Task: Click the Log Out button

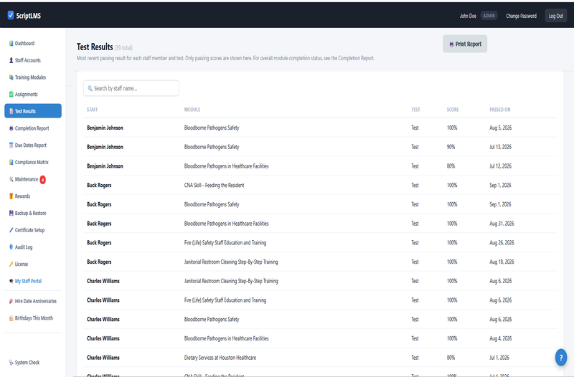Action: [555, 16]
